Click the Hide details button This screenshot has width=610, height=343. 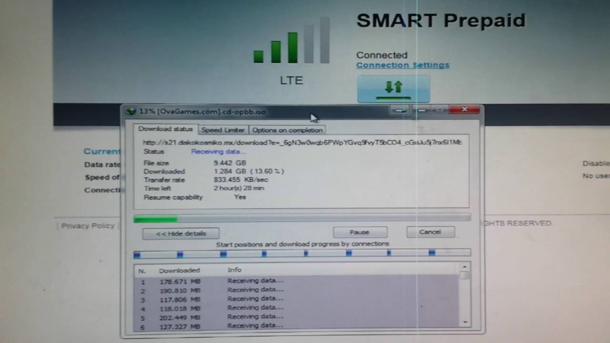[181, 233]
